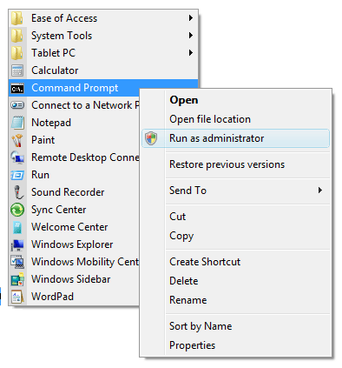Open Properties from the context menu
This screenshot has width=342, height=368.
tap(192, 345)
